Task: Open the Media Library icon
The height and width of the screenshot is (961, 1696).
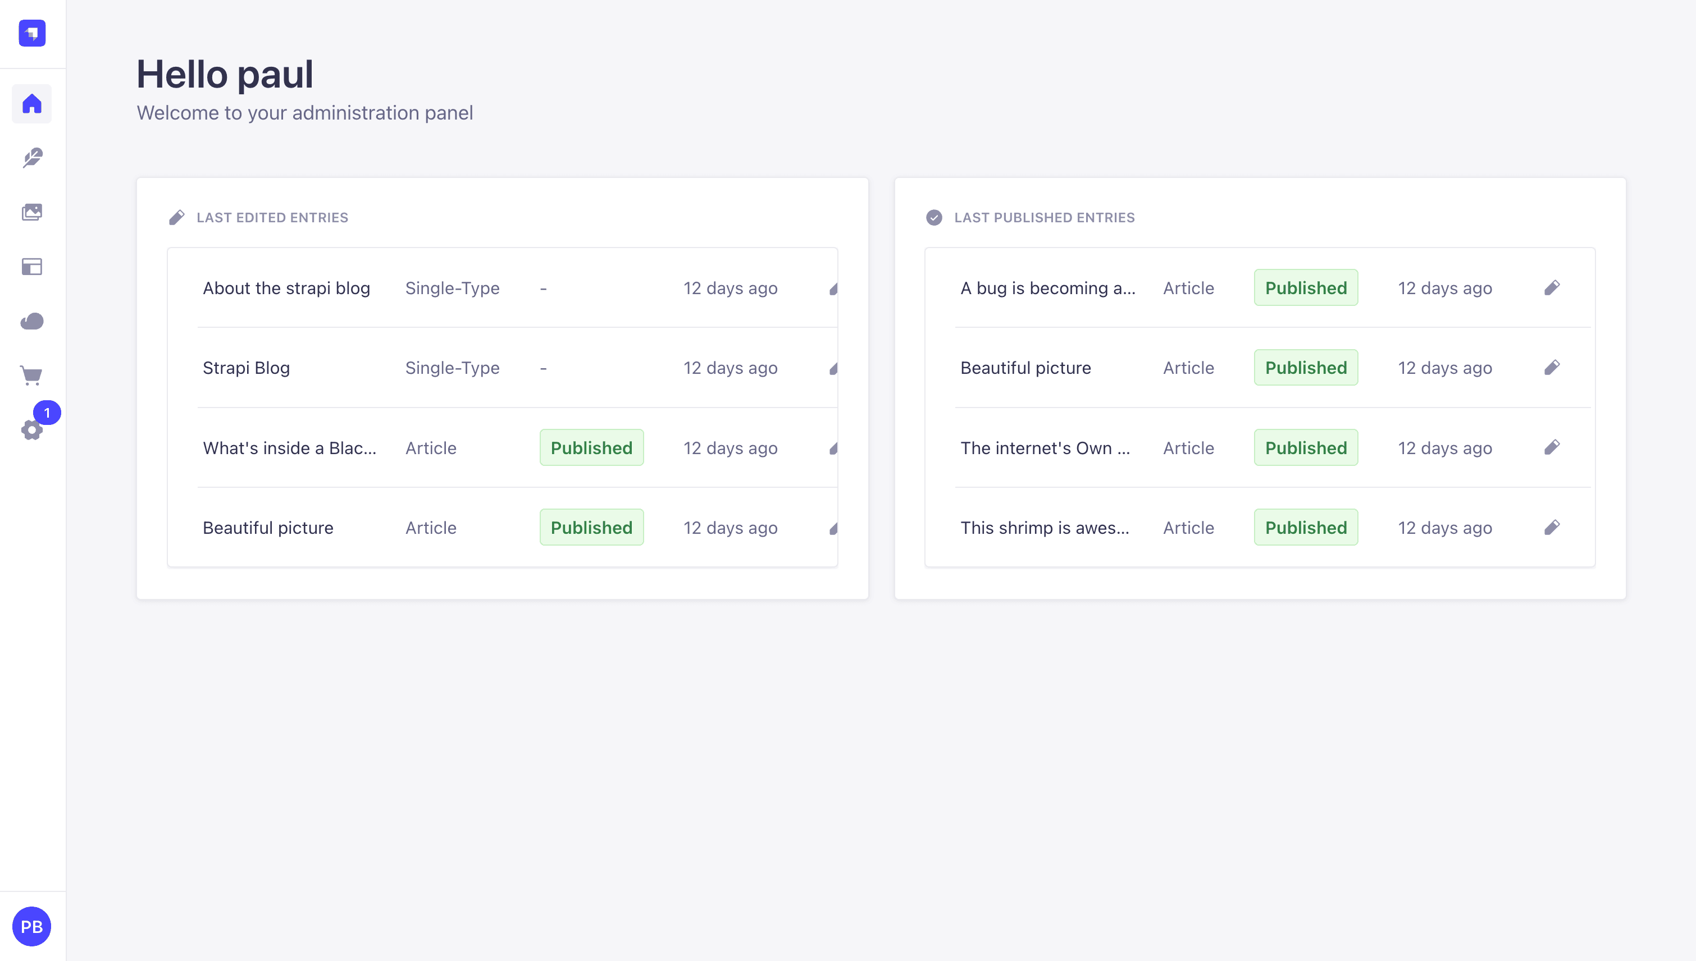Action: pos(31,212)
